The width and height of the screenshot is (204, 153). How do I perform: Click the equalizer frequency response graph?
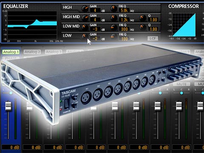(x=32, y=25)
